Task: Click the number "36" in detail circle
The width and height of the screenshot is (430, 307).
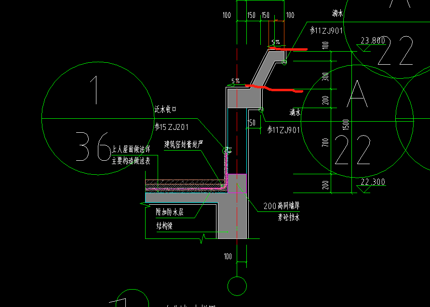Action: click(x=93, y=147)
